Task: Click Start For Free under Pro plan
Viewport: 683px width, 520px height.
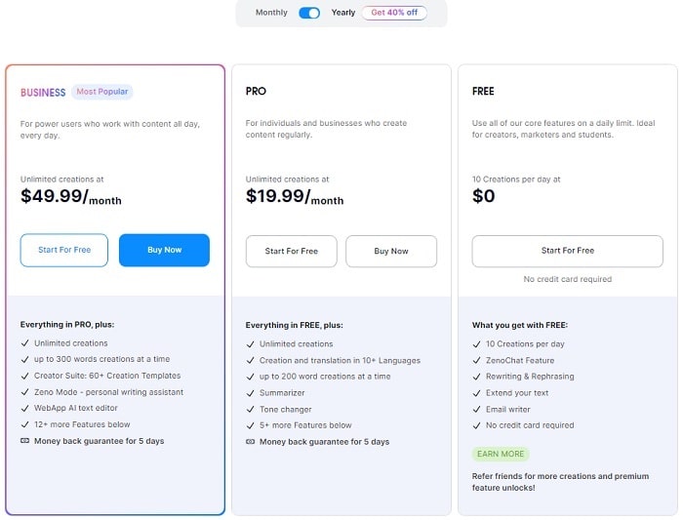Action: (x=292, y=251)
